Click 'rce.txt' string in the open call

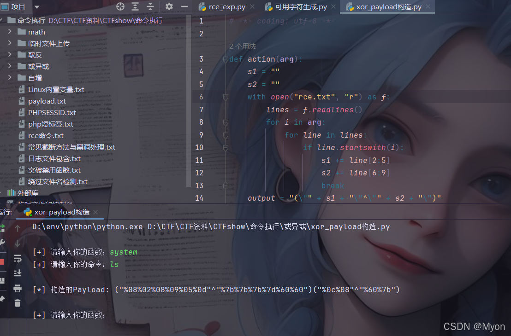(x=315, y=97)
